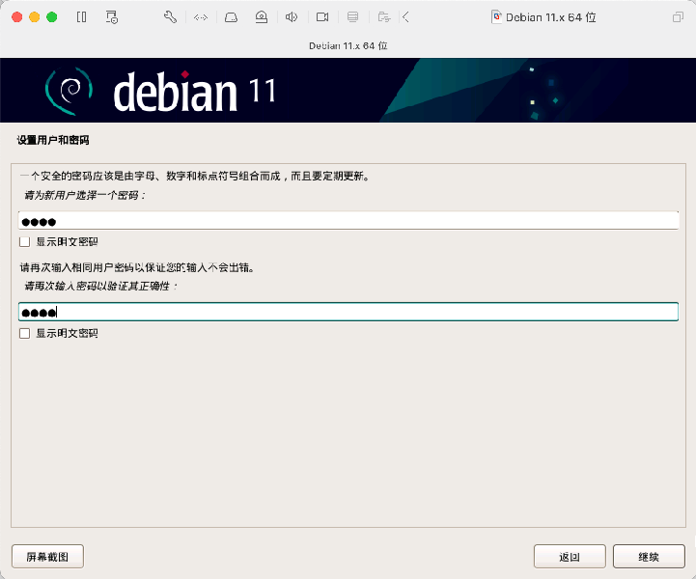This screenshot has height=579, width=696.
Task: Close the VM window with red button
Action: 16,17
